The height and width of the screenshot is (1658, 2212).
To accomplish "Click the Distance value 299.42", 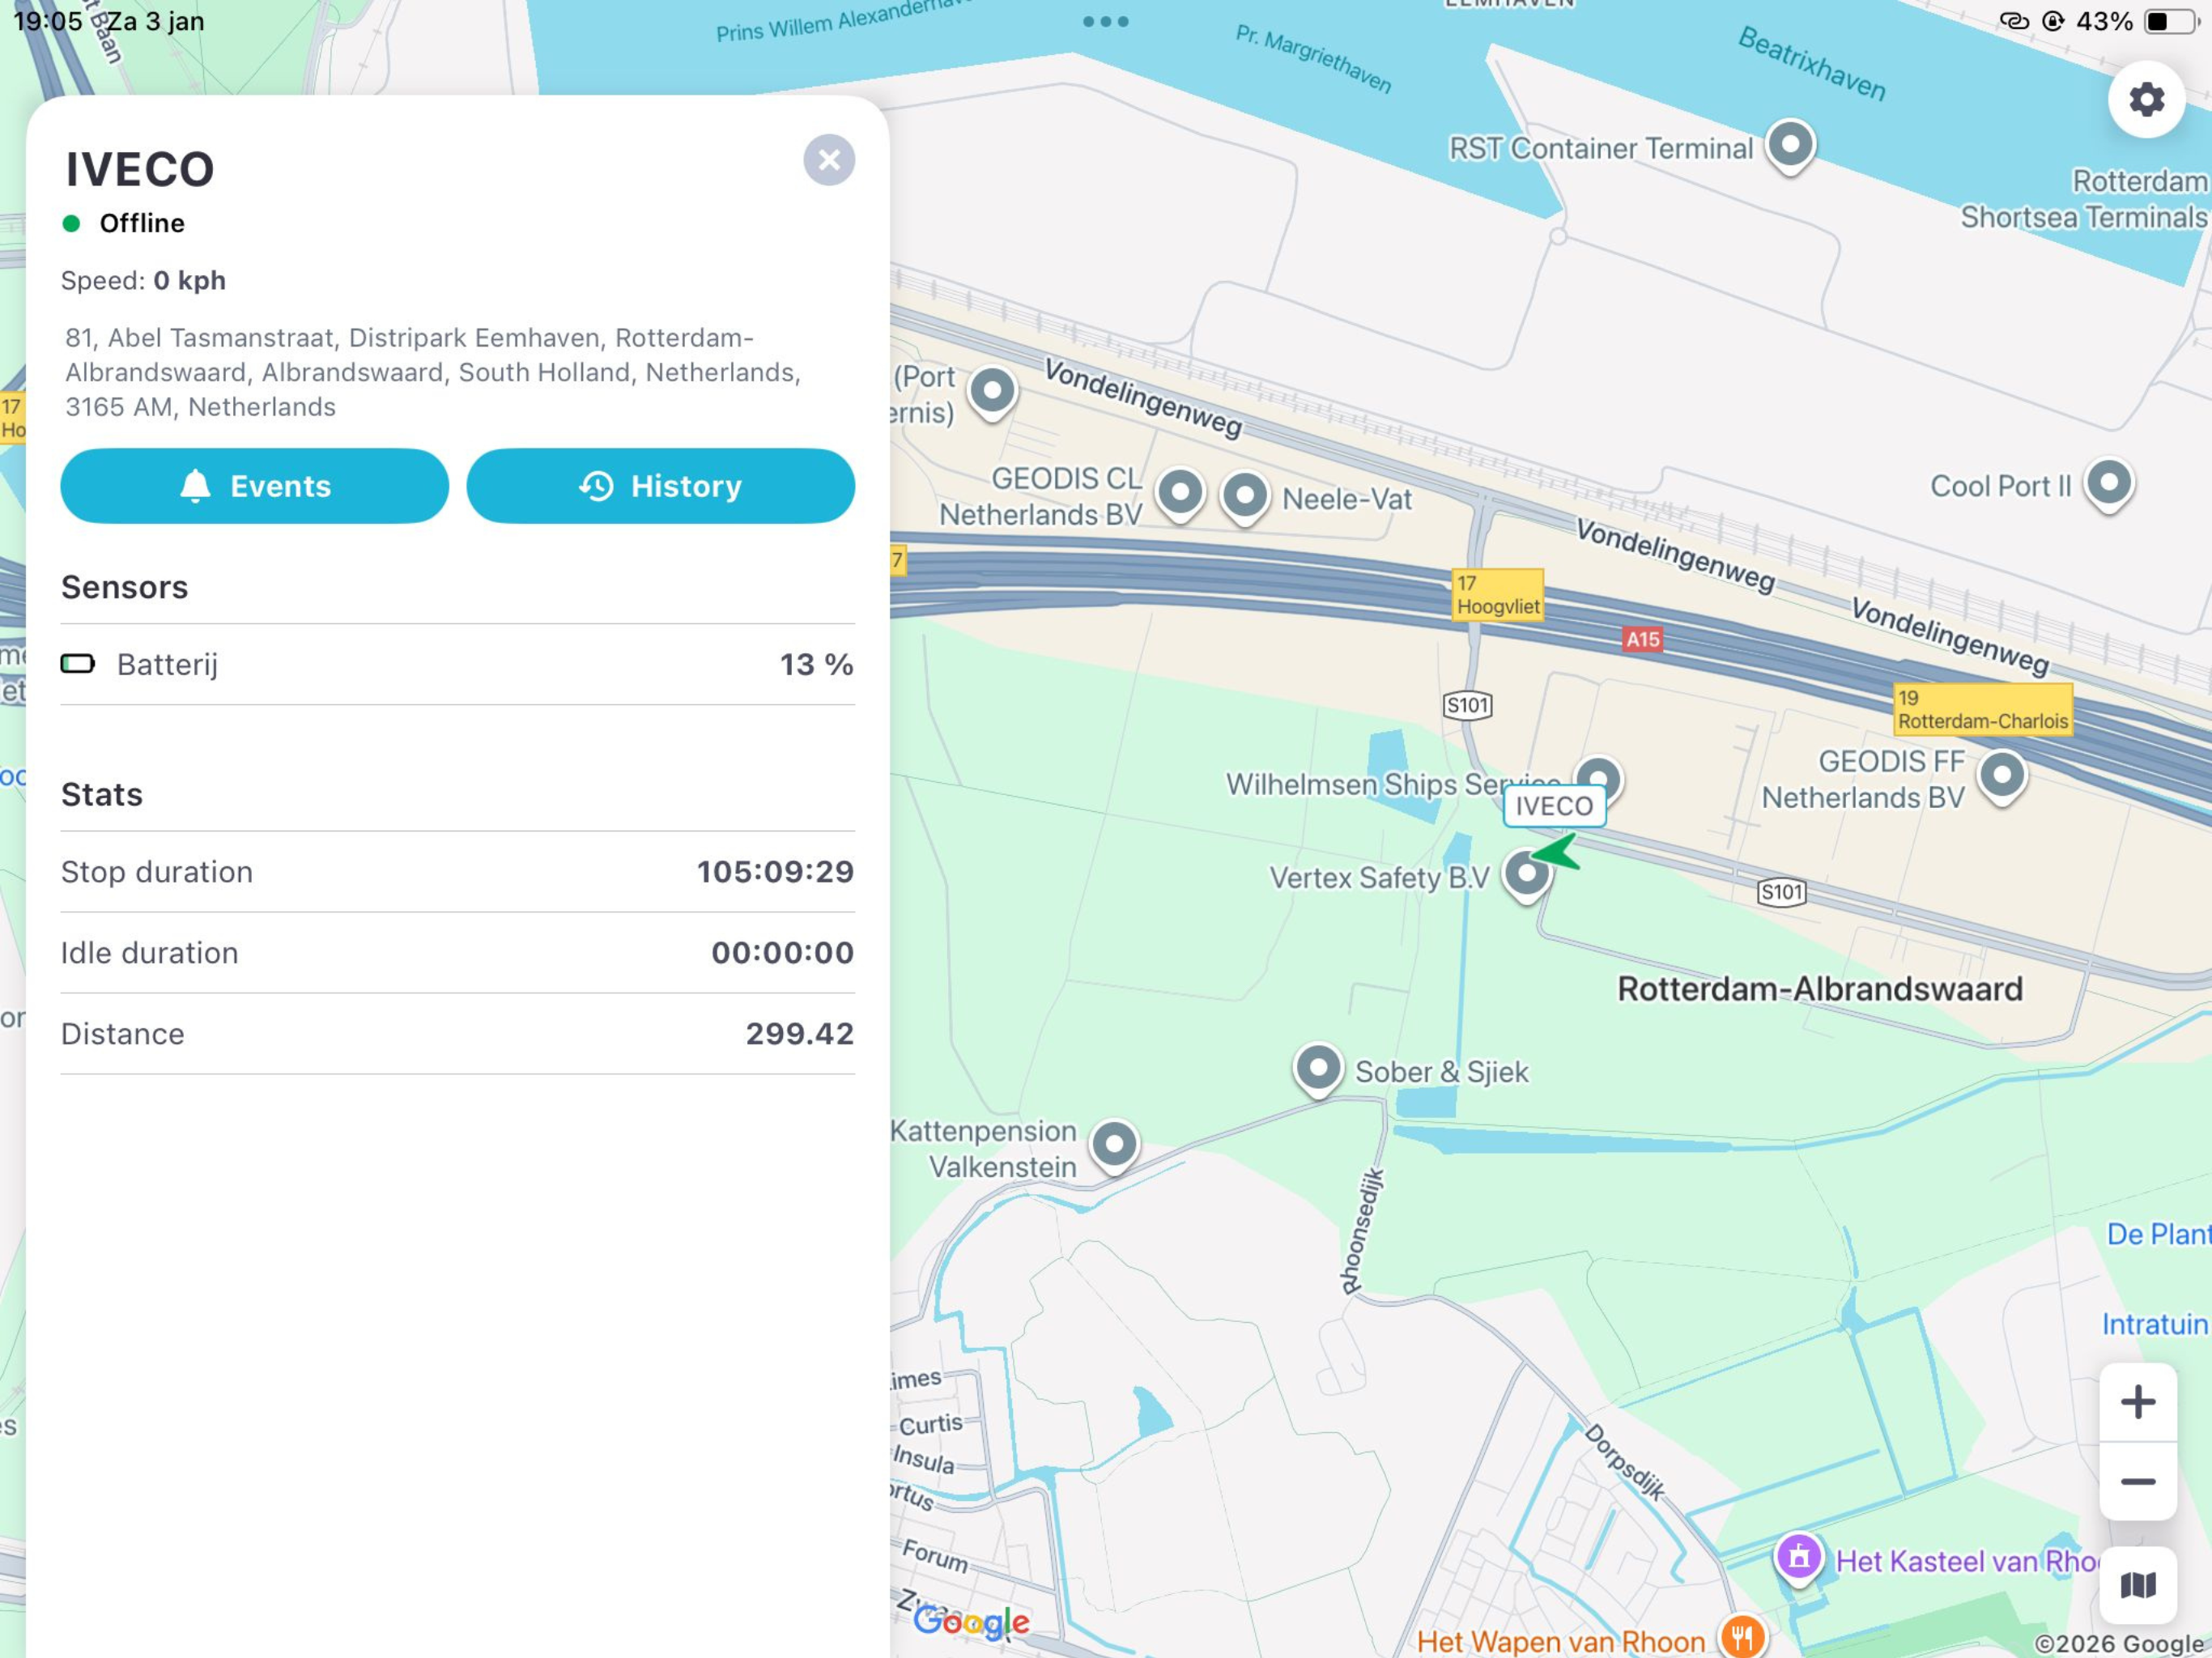I will pyautogui.click(x=800, y=1034).
